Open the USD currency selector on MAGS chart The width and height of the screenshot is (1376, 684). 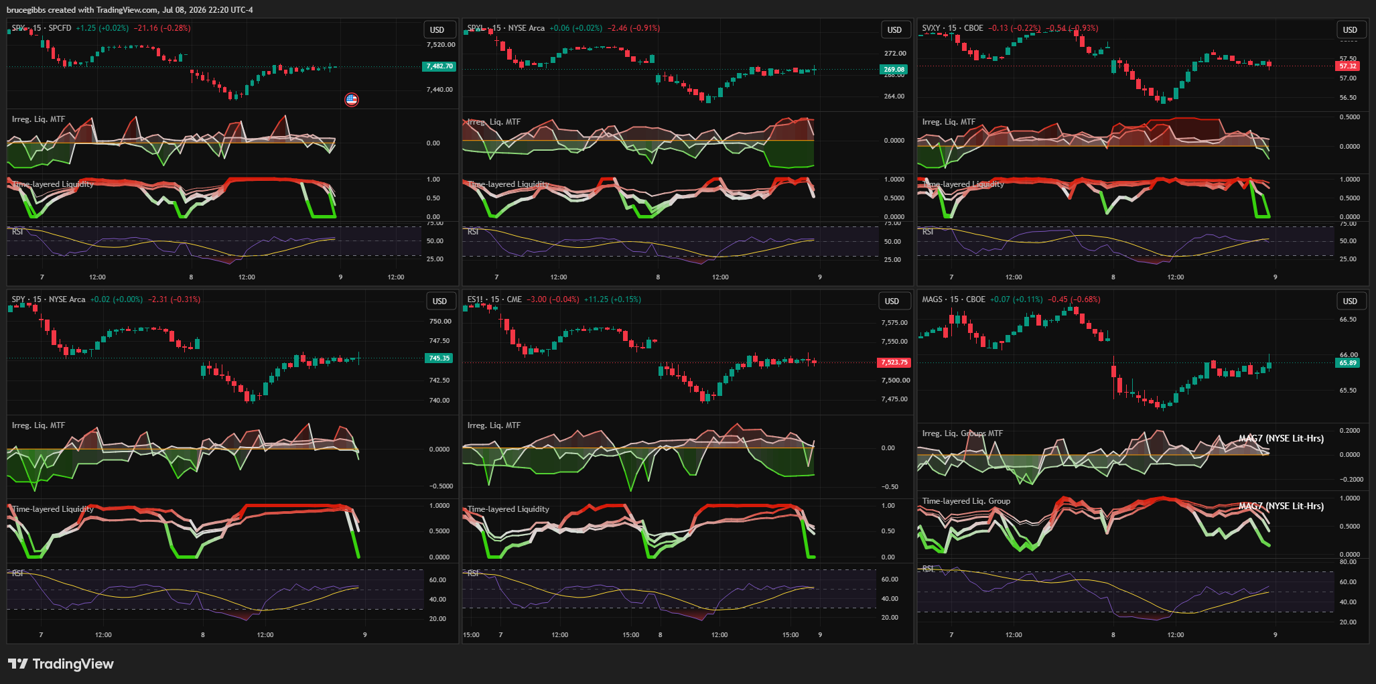coord(1351,301)
